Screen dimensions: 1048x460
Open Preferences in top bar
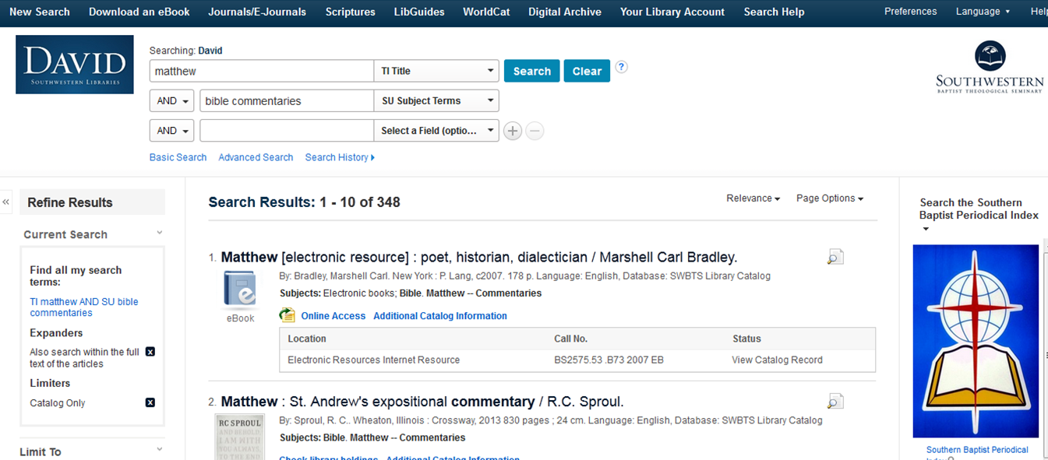[x=911, y=12]
